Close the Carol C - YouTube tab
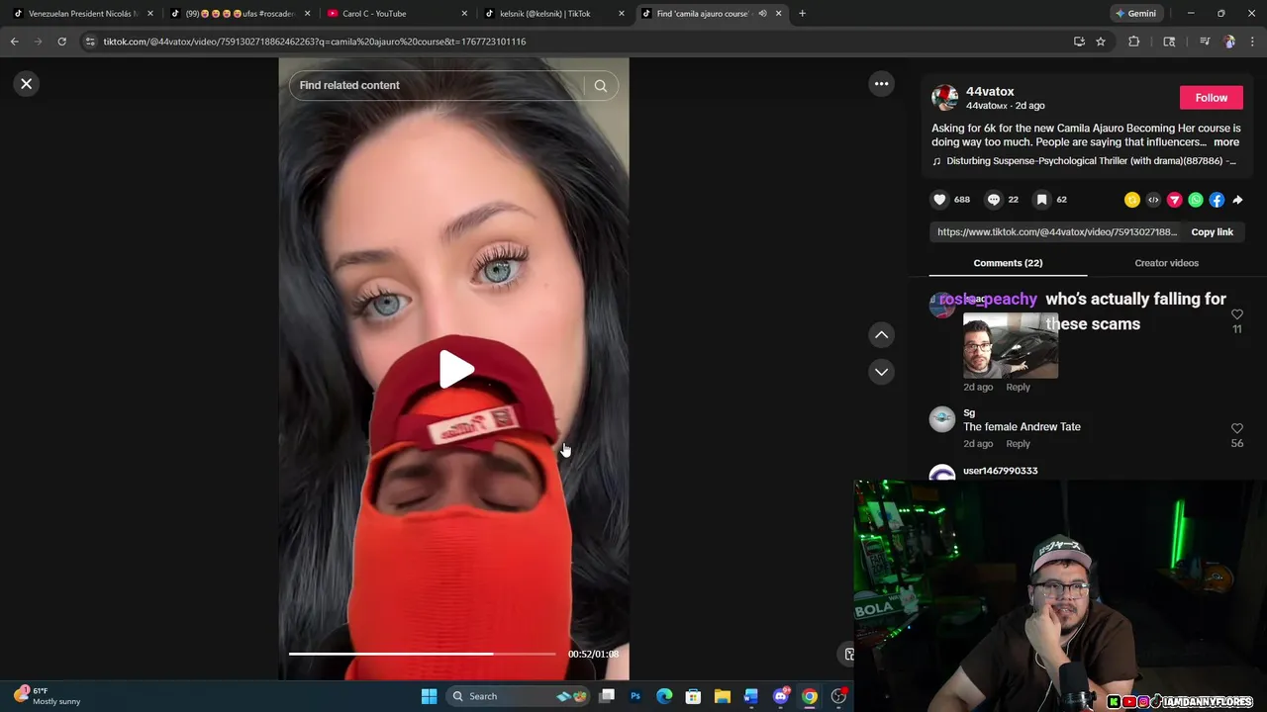The height and width of the screenshot is (712, 1267). pyautogui.click(x=464, y=14)
